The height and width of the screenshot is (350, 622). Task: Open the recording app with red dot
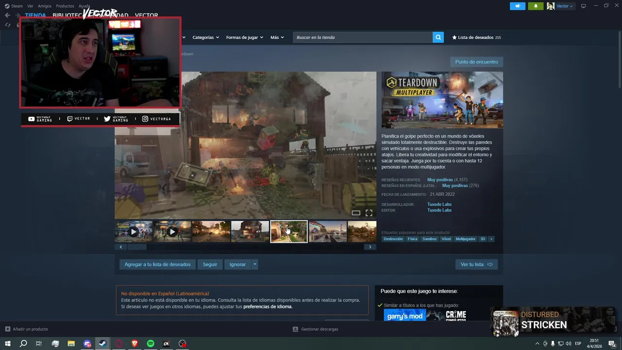[x=182, y=344]
